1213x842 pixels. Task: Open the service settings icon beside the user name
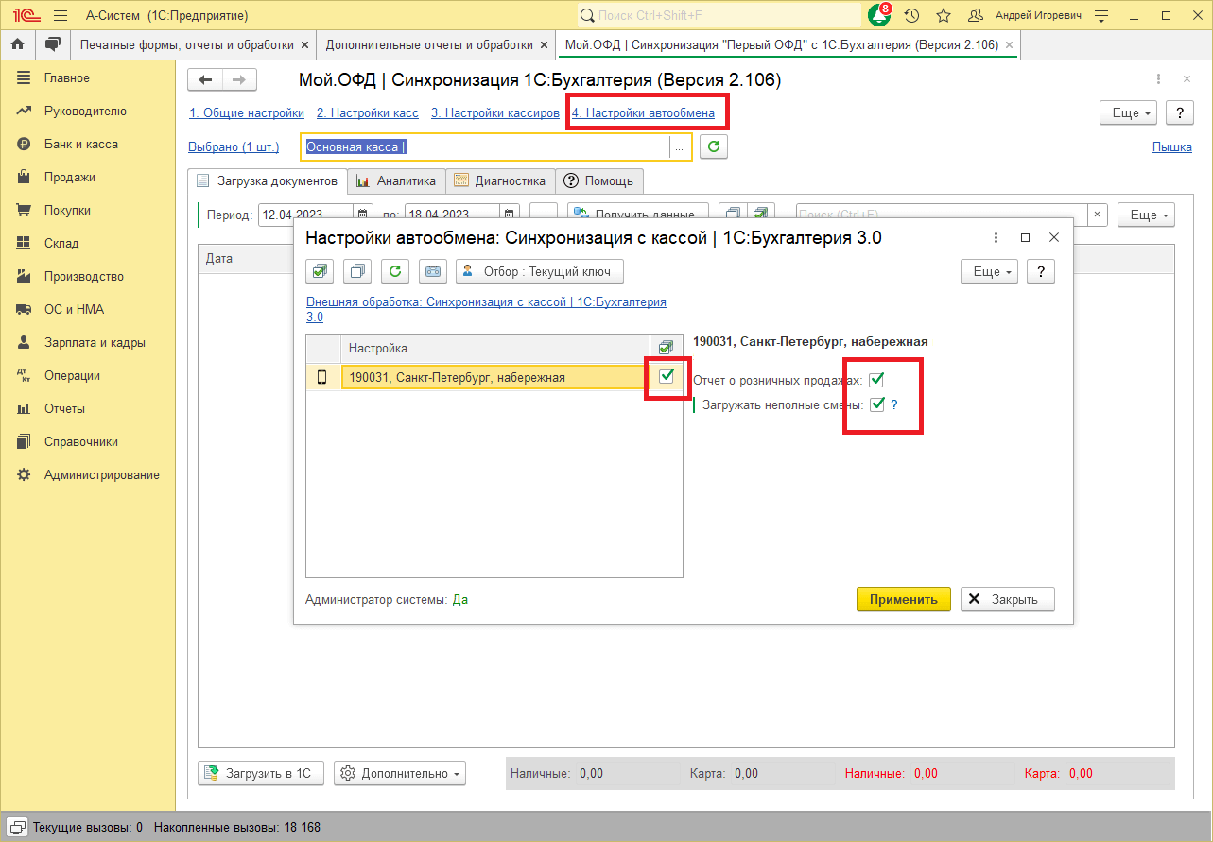(1100, 15)
